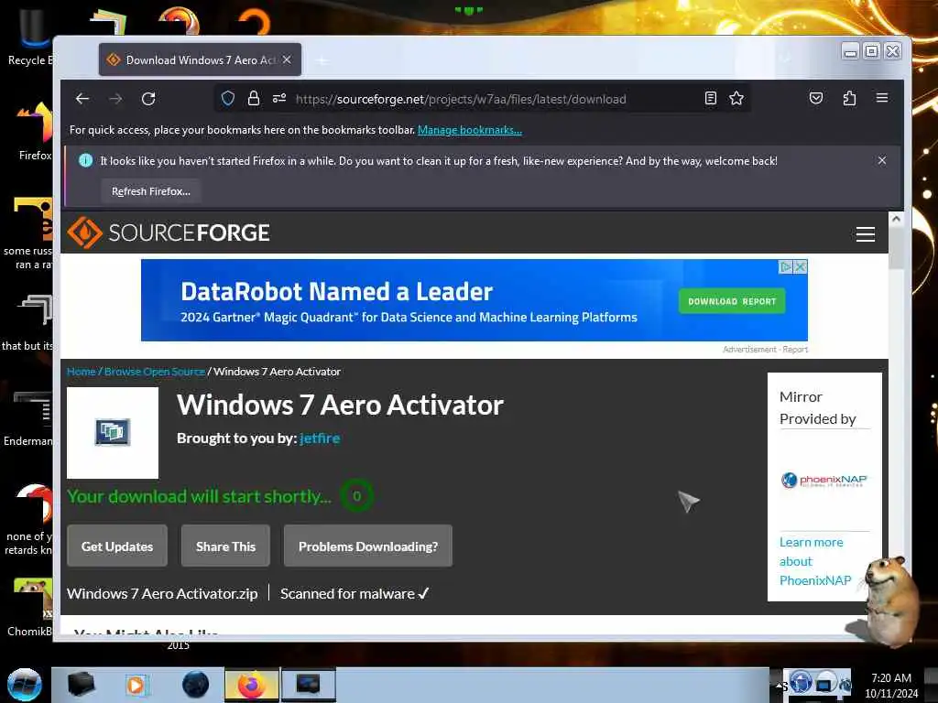Click the Refresh Firefox... button
The height and width of the screenshot is (703, 938).
(x=151, y=191)
